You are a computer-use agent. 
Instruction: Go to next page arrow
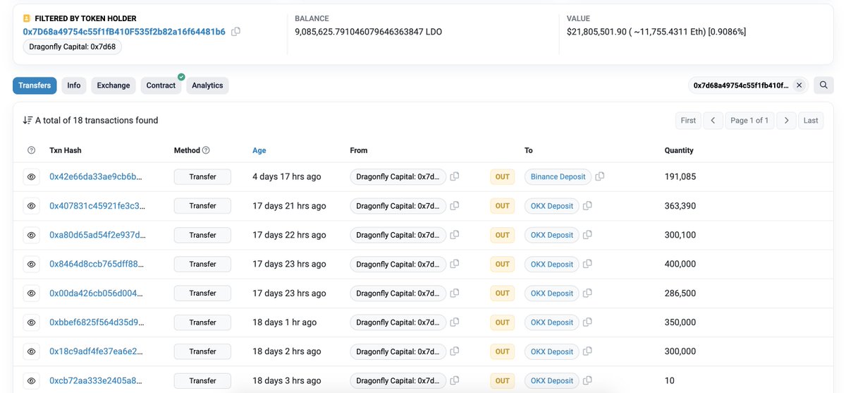click(x=786, y=121)
